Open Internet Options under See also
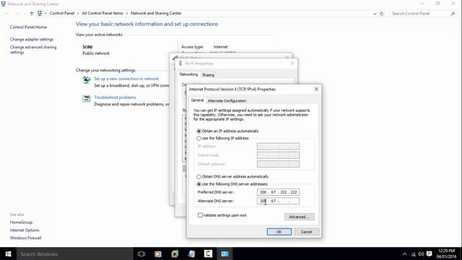Screen dimensions: 462x260 point(25,230)
